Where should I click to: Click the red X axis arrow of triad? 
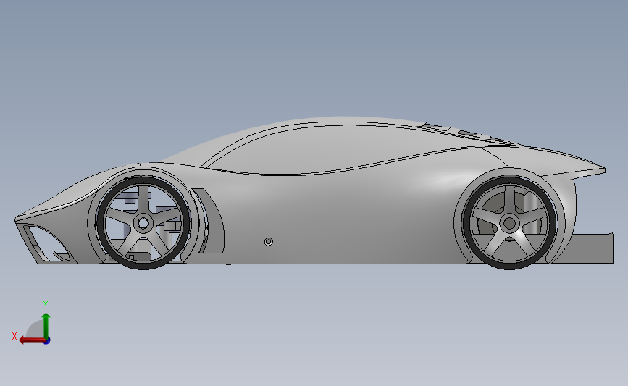31,340
